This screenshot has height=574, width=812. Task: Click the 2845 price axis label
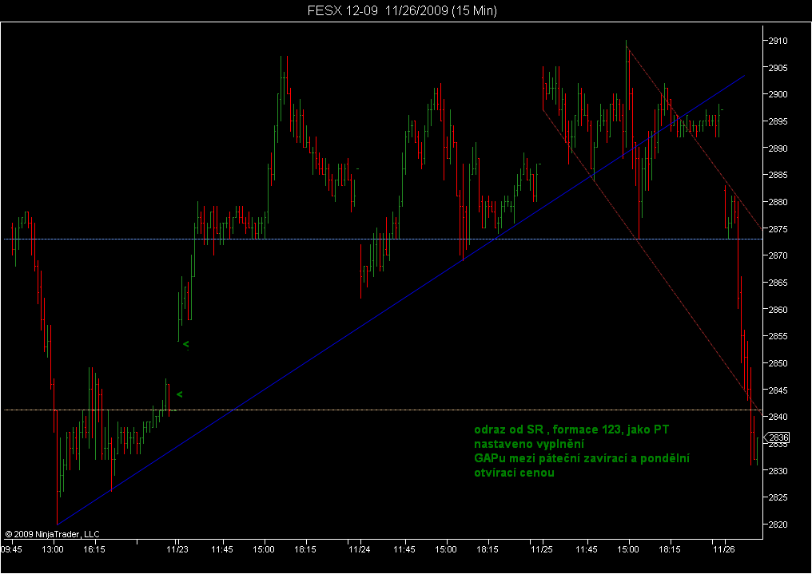[778, 390]
